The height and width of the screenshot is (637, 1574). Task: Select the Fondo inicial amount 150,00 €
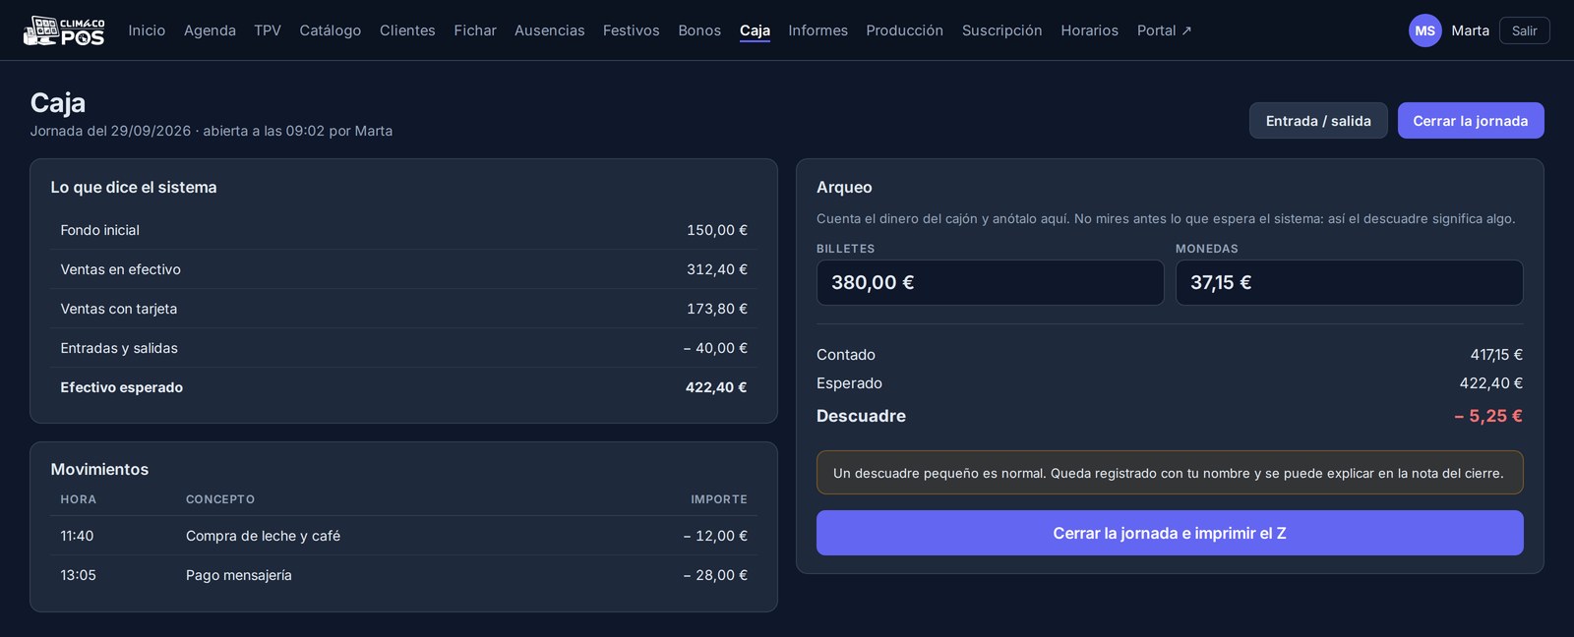coord(717,230)
